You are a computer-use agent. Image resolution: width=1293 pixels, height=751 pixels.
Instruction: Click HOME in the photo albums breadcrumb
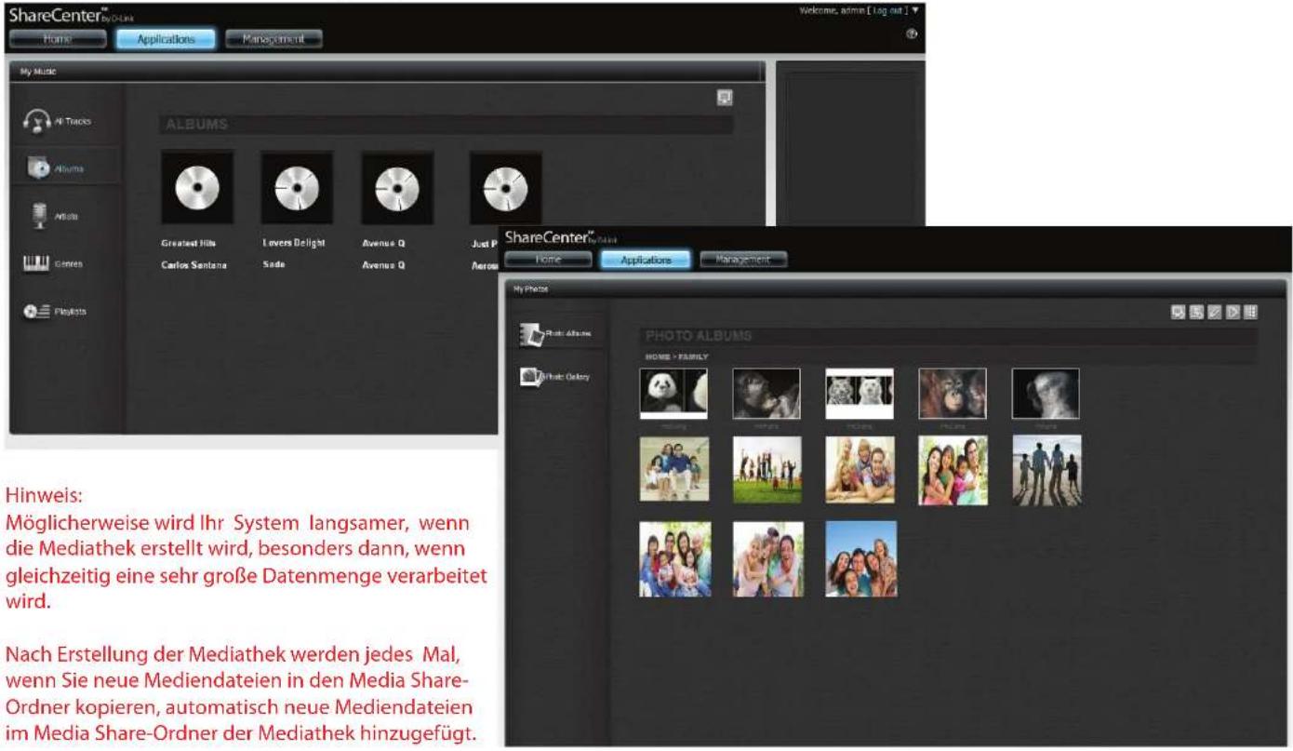(x=657, y=356)
